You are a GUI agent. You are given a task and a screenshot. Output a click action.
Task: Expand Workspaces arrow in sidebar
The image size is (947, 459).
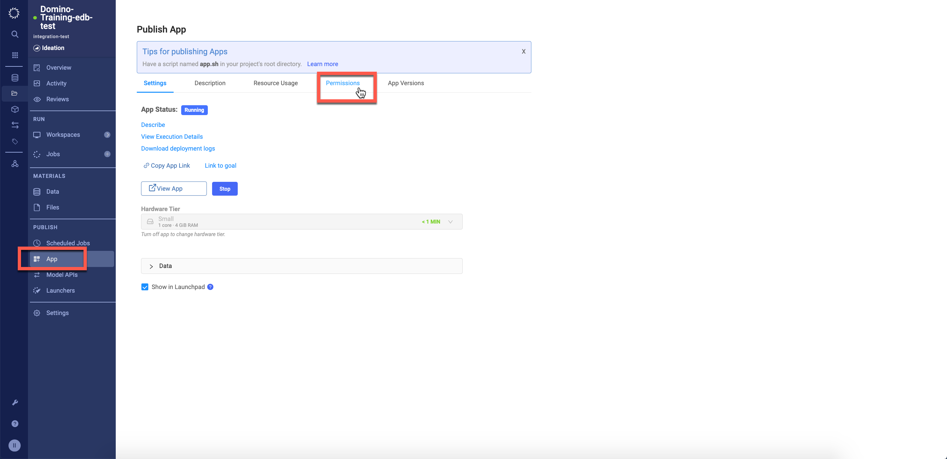107,134
